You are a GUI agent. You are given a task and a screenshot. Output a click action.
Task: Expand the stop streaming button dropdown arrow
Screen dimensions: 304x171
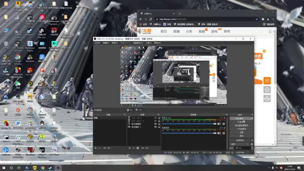click(x=251, y=119)
